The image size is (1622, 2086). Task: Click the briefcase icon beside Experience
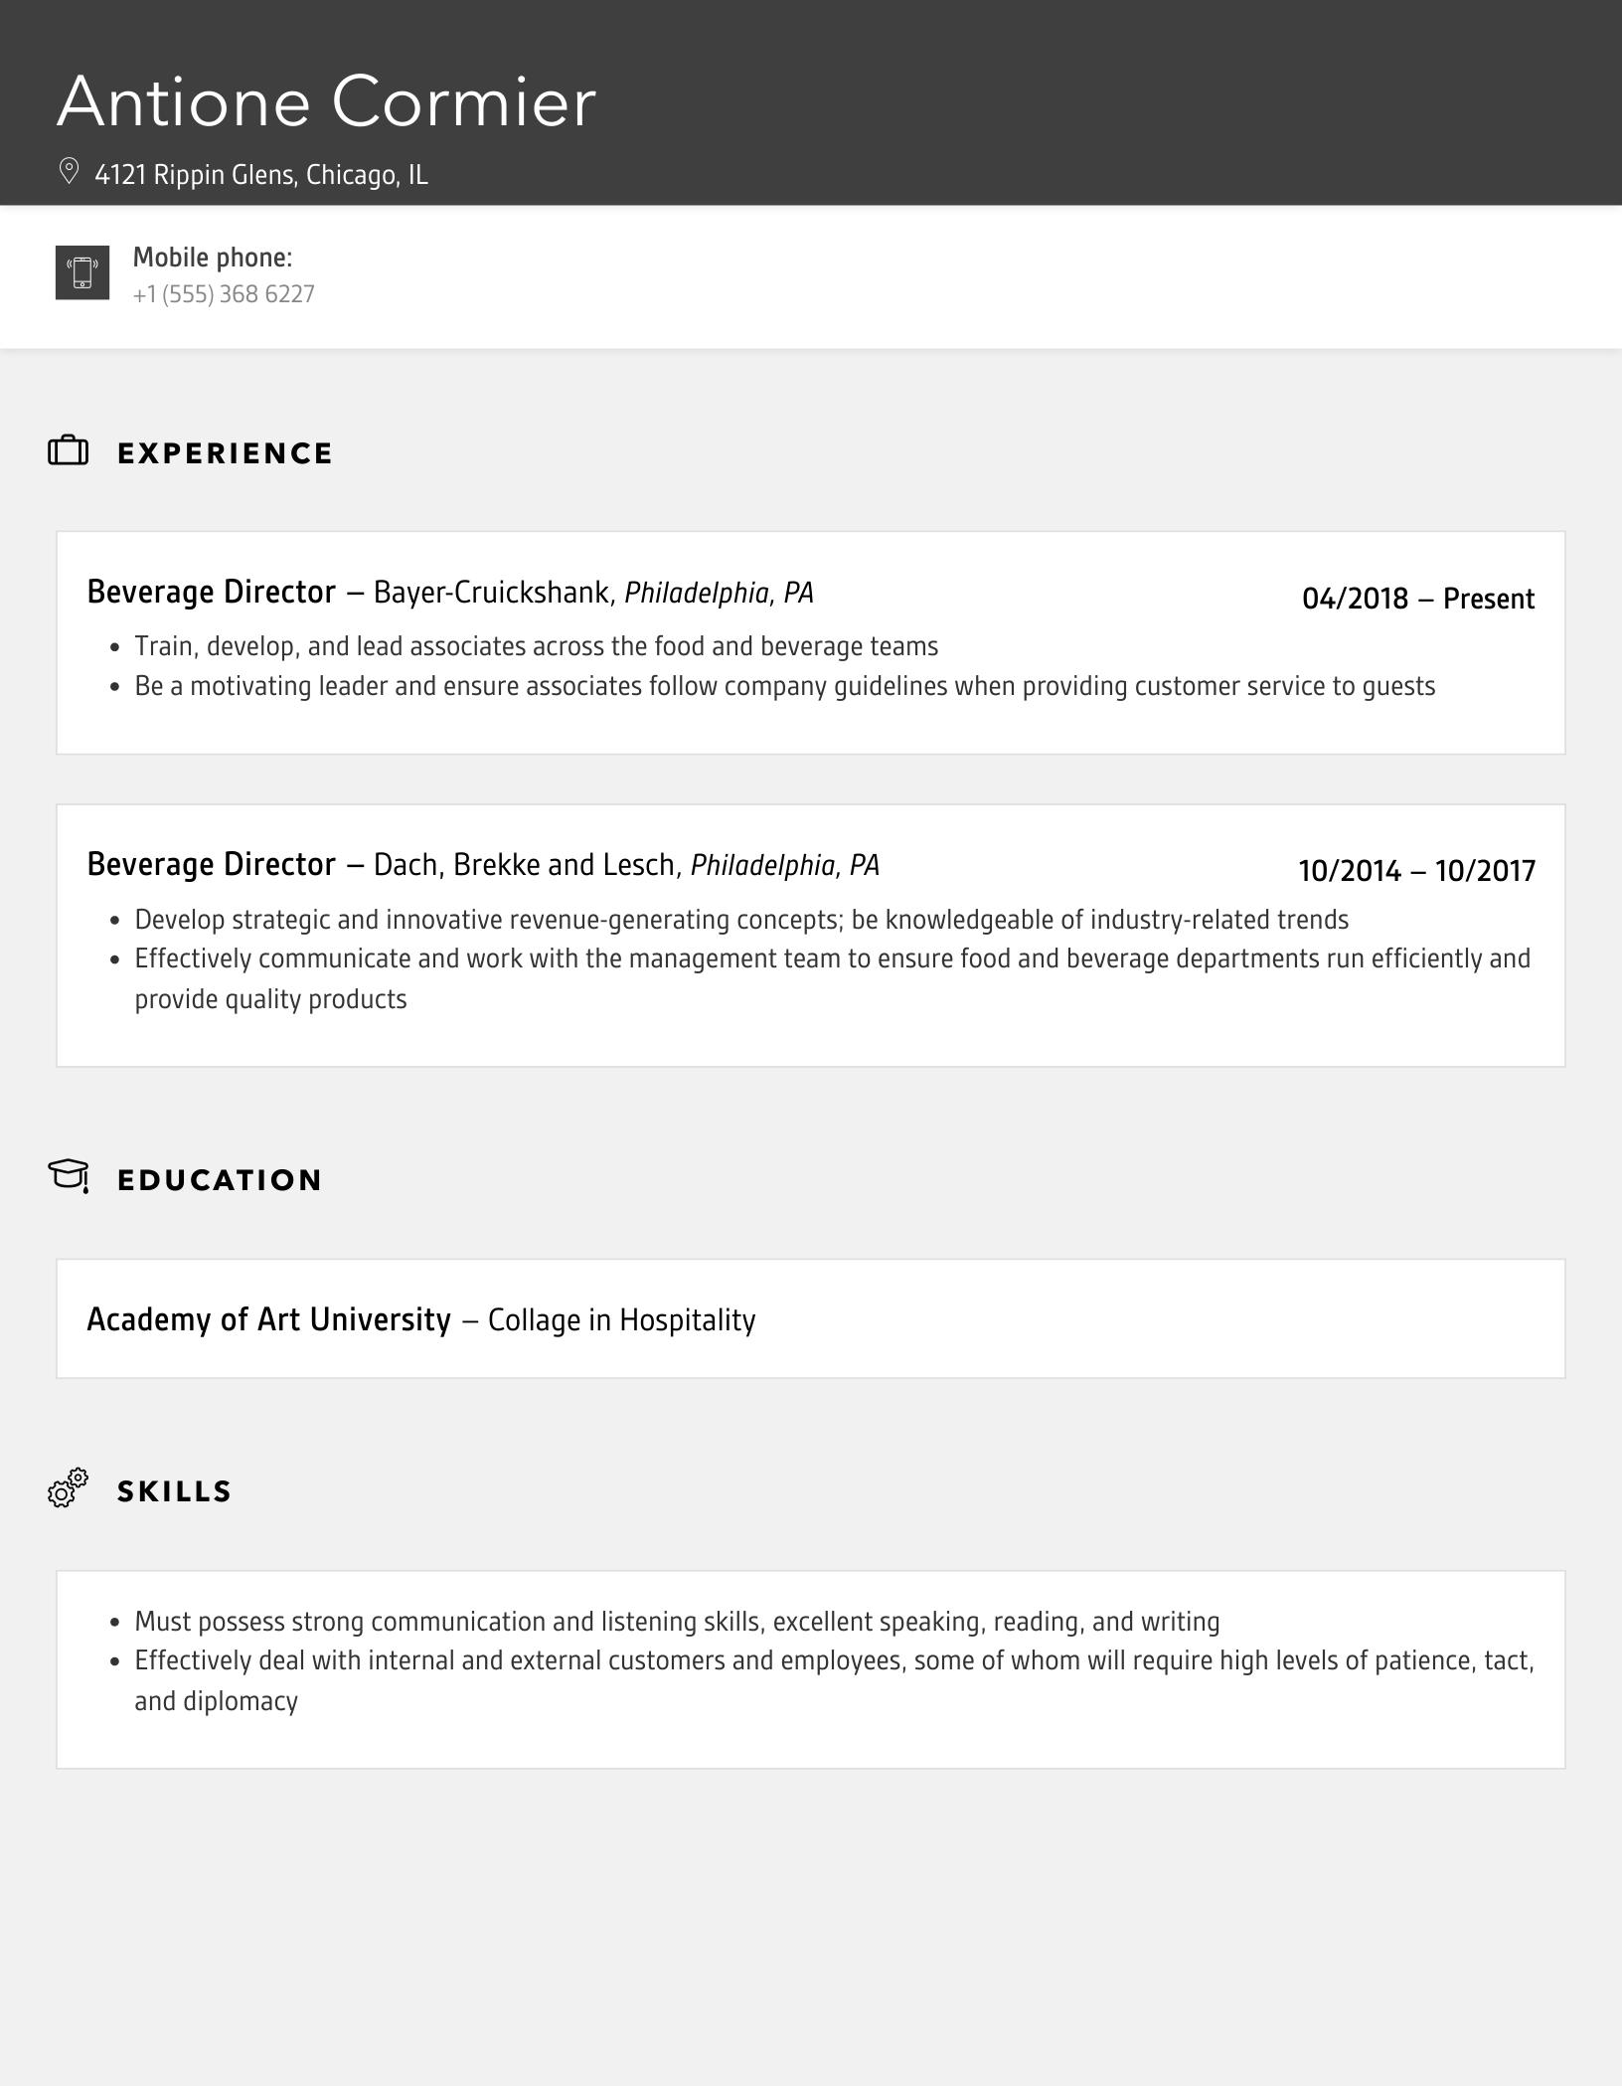coord(69,451)
